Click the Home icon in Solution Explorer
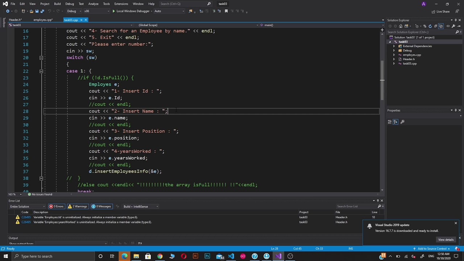 [401, 26]
